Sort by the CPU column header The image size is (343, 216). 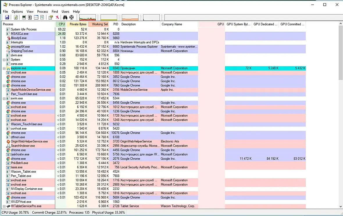tap(61, 24)
